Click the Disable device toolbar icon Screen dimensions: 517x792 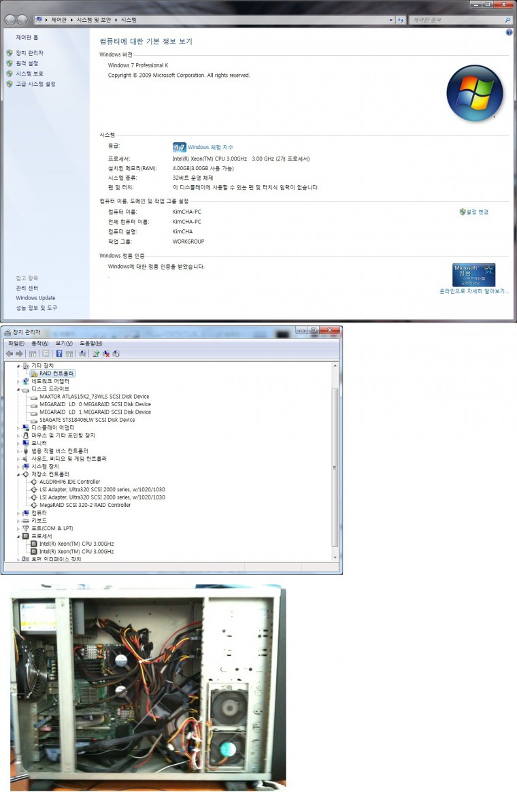116,354
